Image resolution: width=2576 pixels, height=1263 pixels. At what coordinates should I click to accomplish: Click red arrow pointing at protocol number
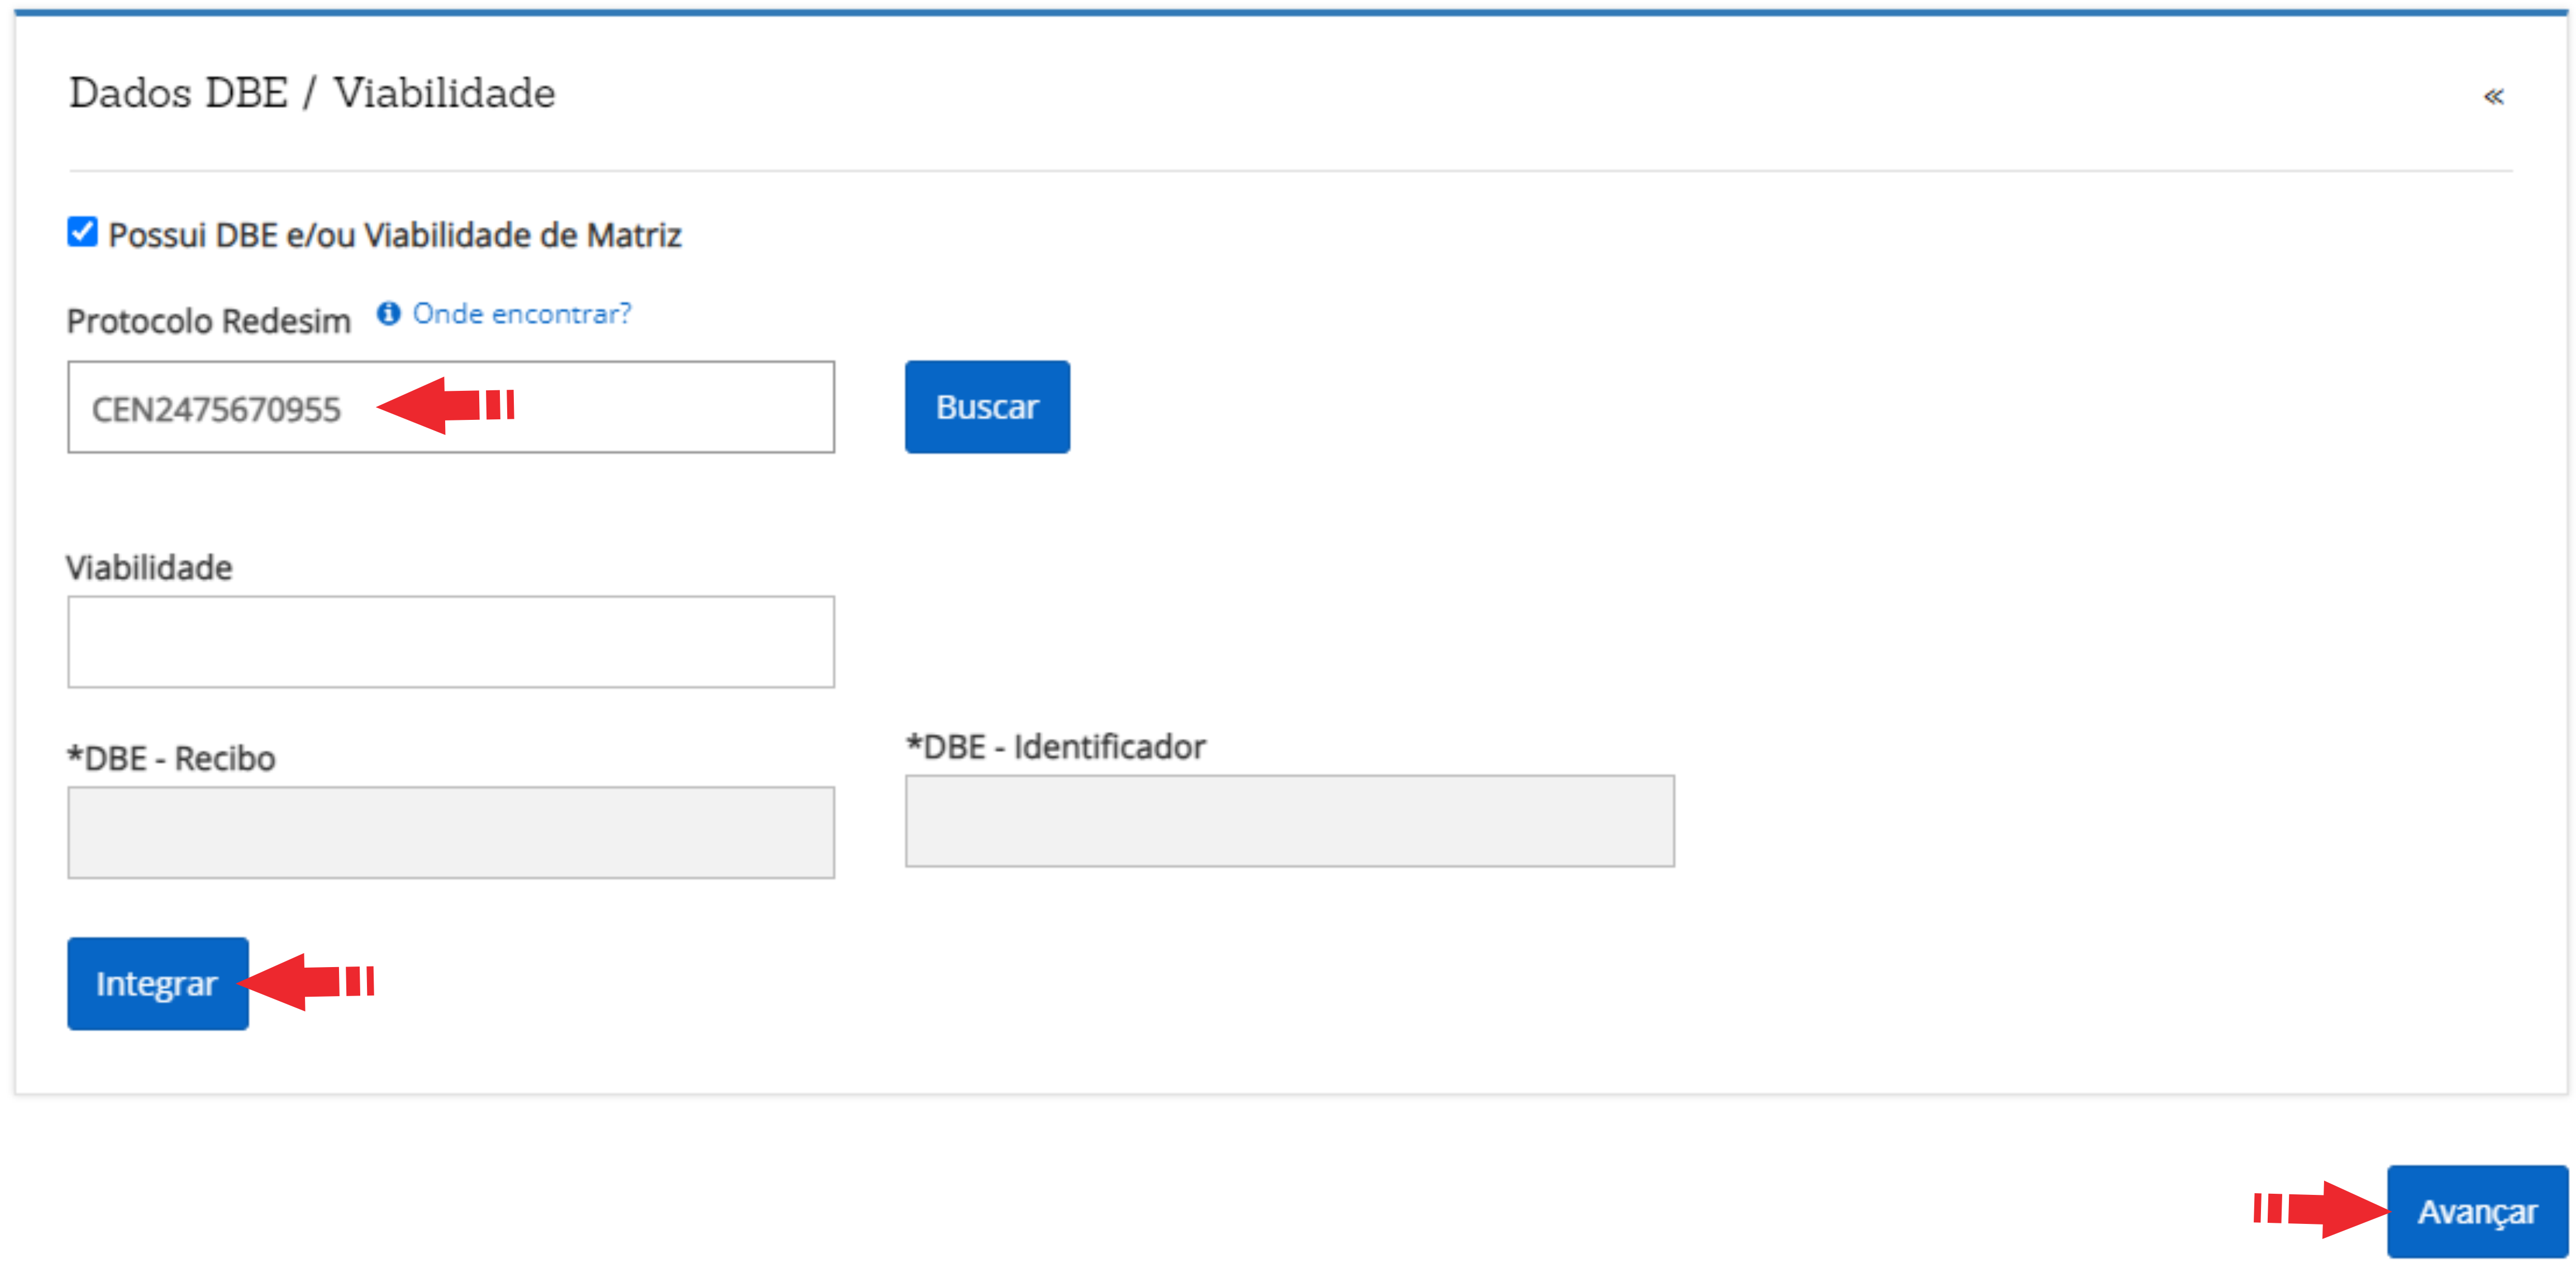point(440,406)
